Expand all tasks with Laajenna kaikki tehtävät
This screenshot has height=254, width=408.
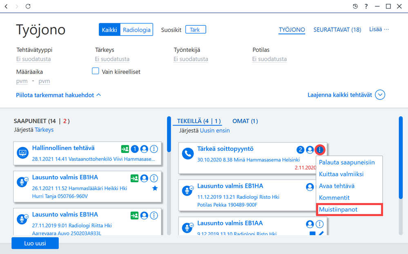(x=346, y=95)
